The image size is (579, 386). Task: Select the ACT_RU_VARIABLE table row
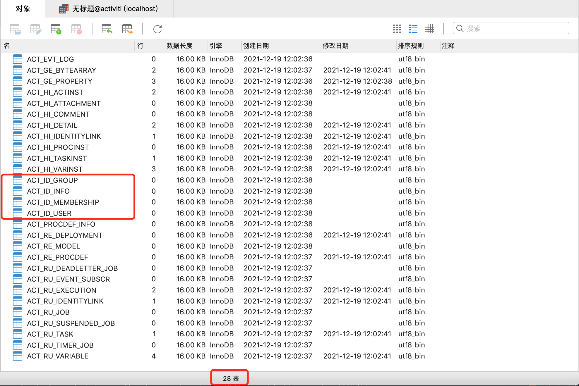58,356
